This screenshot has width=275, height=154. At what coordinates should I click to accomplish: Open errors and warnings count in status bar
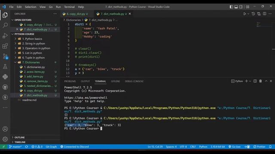(x=37, y=147)
